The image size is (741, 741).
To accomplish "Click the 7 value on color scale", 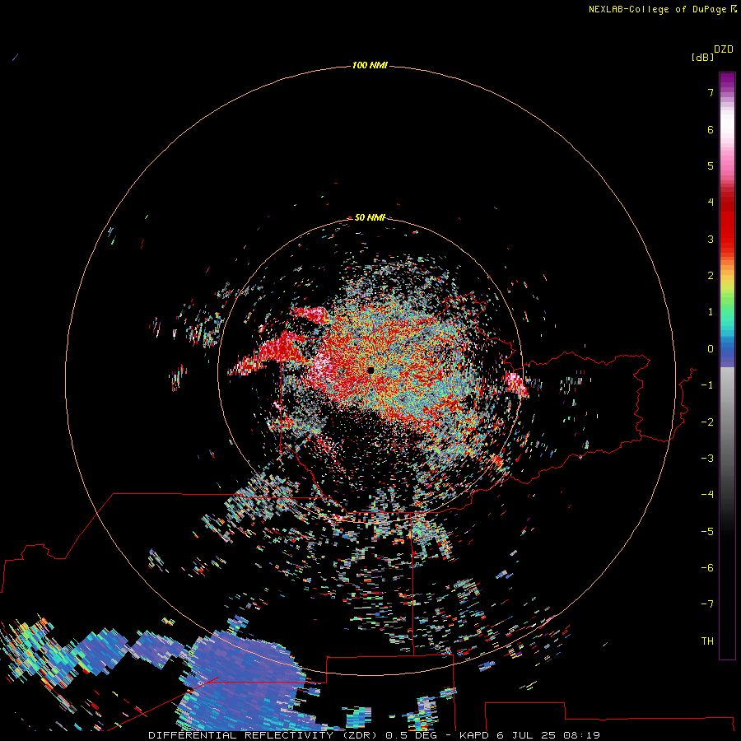I will pyautogui.click(x=711, y=92).
